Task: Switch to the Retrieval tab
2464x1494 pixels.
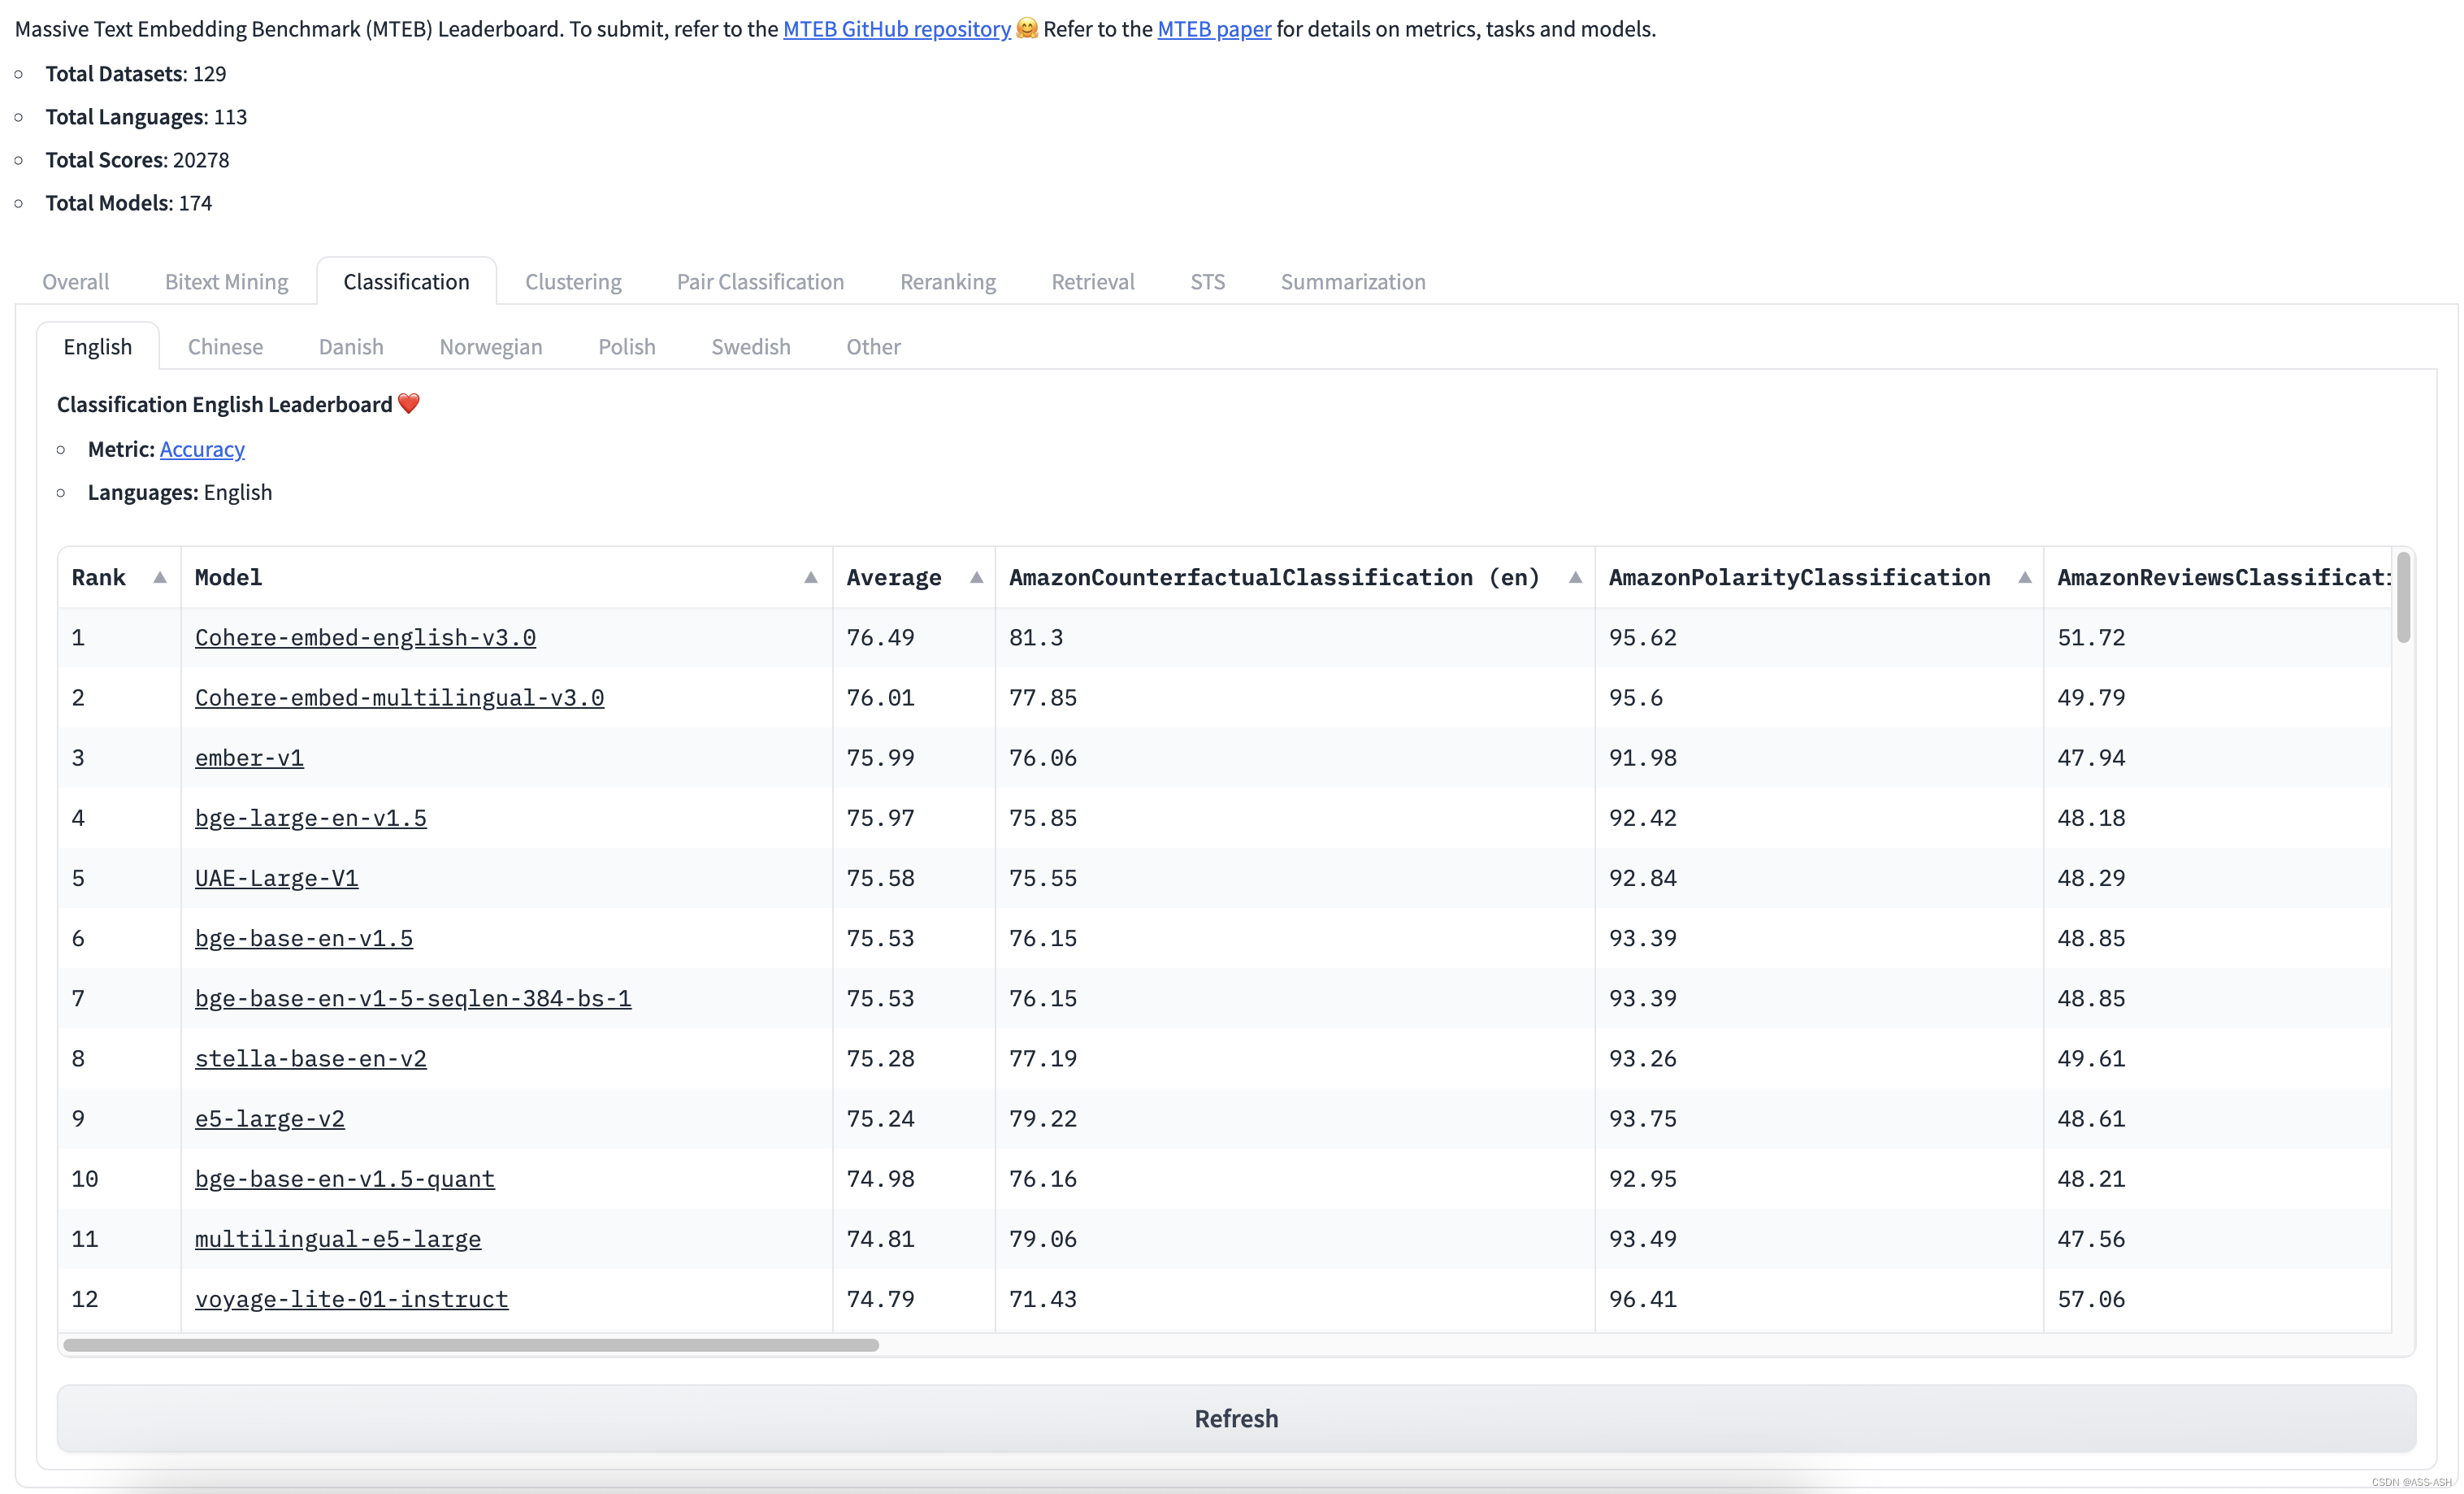Action: click(x=1092, y=282)
